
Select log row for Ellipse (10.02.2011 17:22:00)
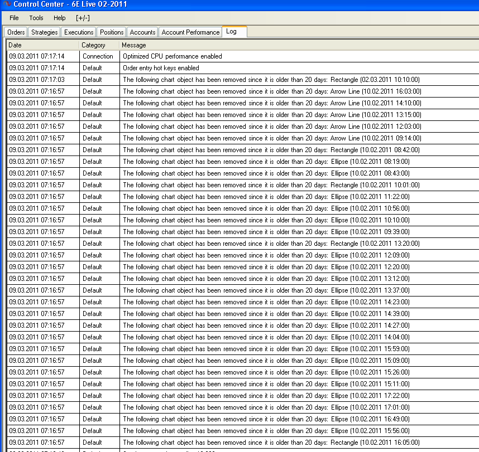(243, 396)
